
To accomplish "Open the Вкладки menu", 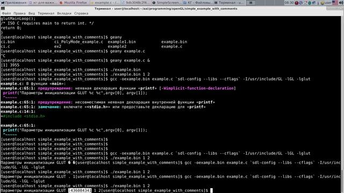I will [x=64, y=13].
